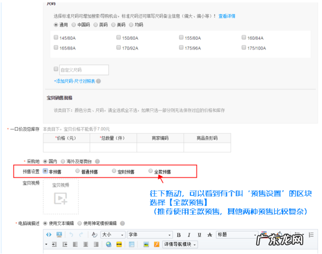Click the 自定义尺码 input field
Screen dimensions: 322x254
pos(84,70)
